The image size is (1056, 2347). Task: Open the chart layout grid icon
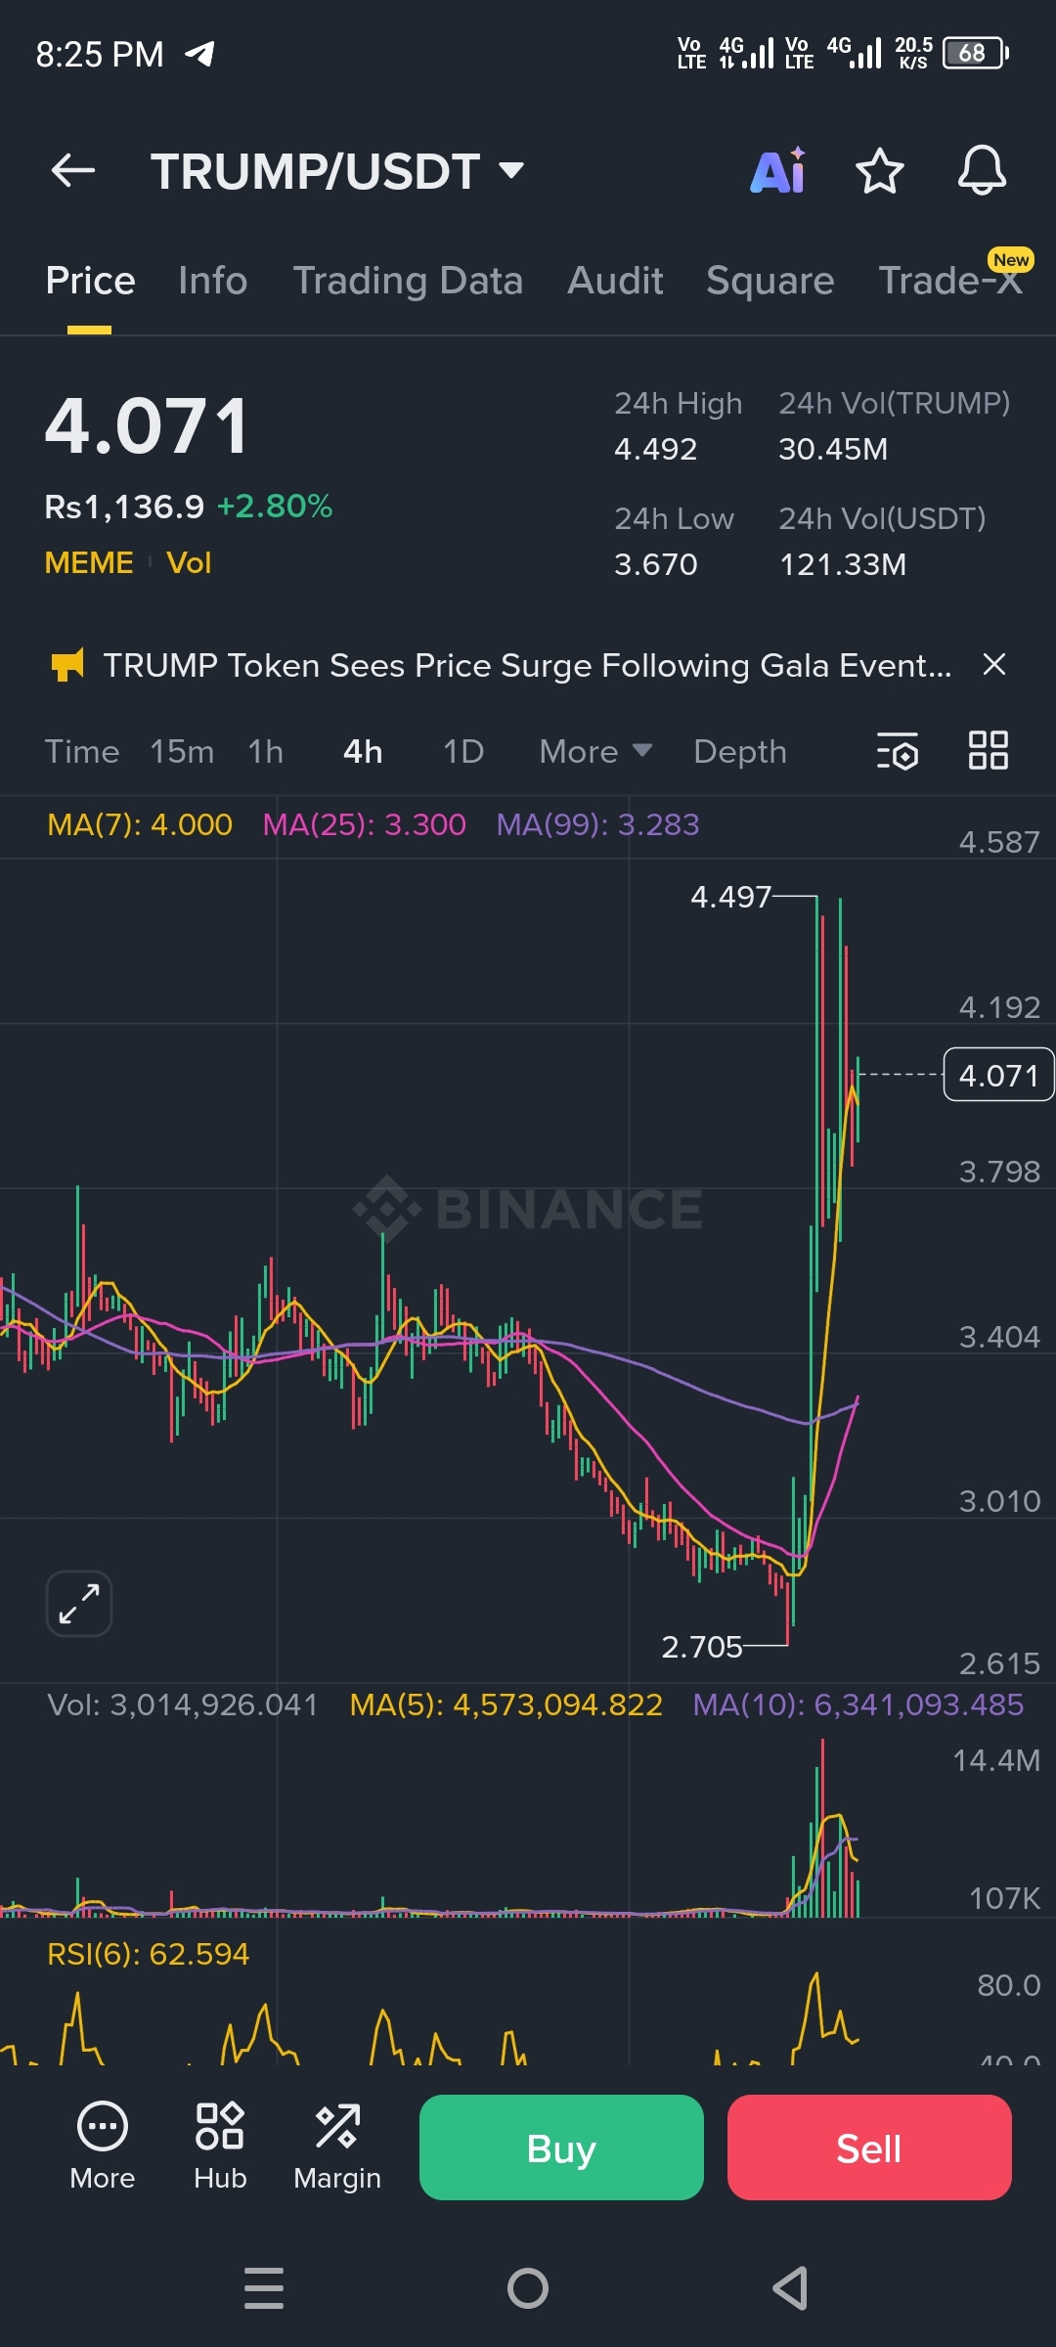(x=988, y=751)
